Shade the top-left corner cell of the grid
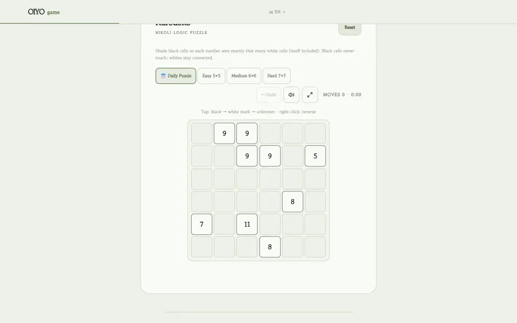 tap(202, 134)
